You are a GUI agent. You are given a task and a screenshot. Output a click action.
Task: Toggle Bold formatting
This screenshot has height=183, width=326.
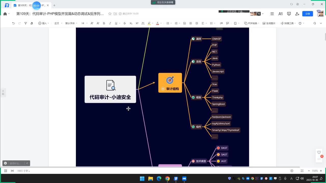(x=104, y=23)
